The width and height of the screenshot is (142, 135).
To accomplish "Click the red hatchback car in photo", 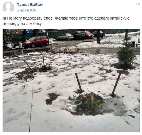I will click(36, 41).
